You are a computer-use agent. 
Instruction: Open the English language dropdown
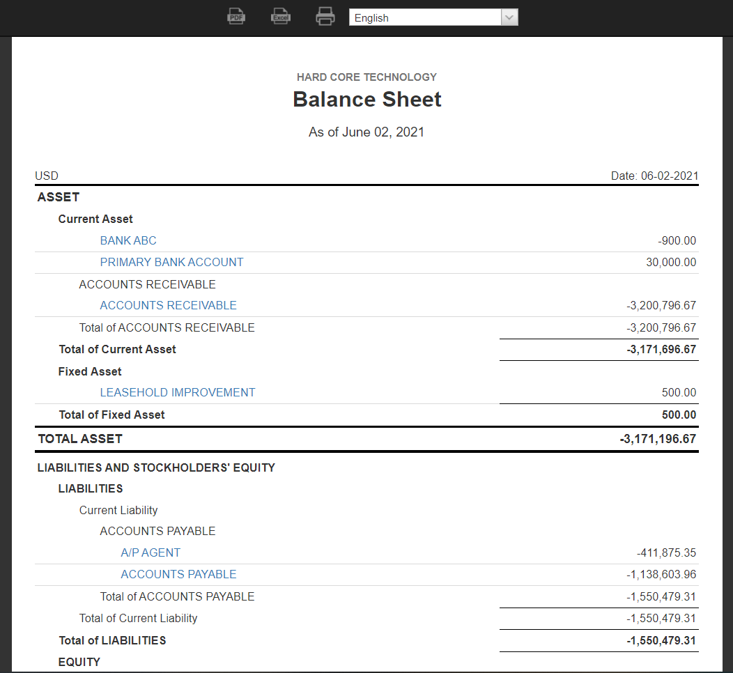coord(433,17)
